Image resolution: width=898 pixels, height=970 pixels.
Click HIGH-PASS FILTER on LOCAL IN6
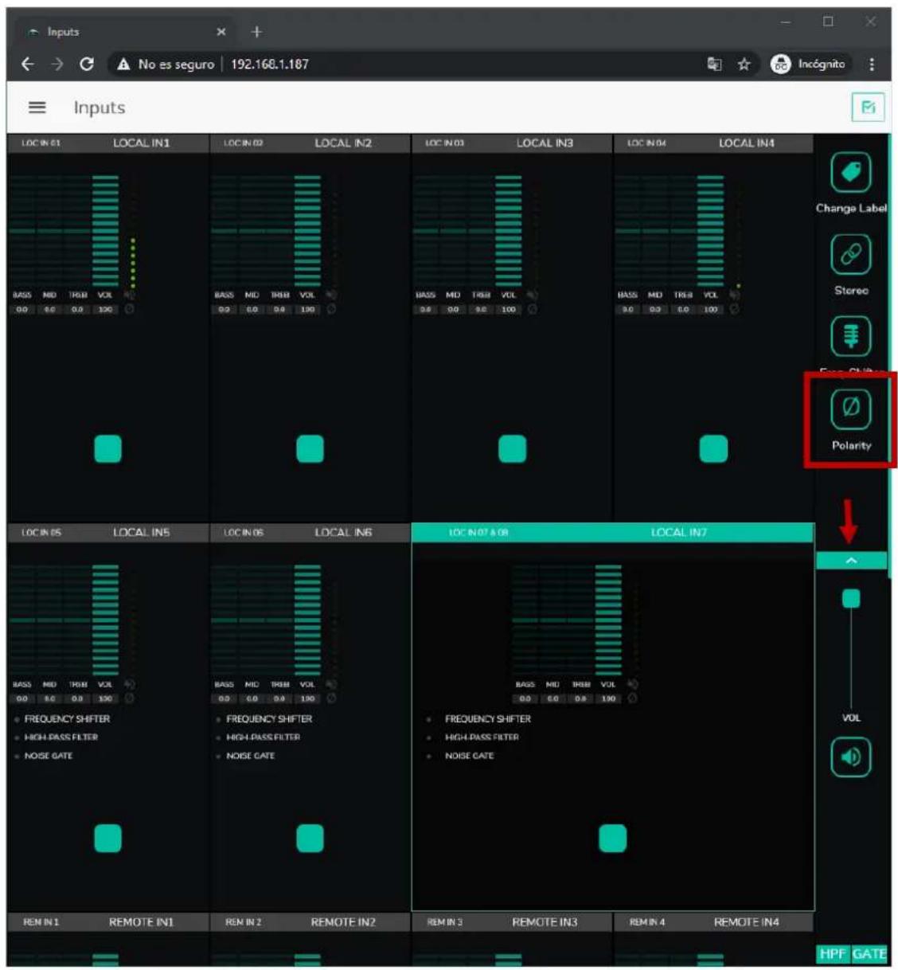point(263,737)
